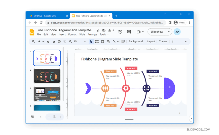Check the cloud document status icon
The image size is (219, 135).
109,30
